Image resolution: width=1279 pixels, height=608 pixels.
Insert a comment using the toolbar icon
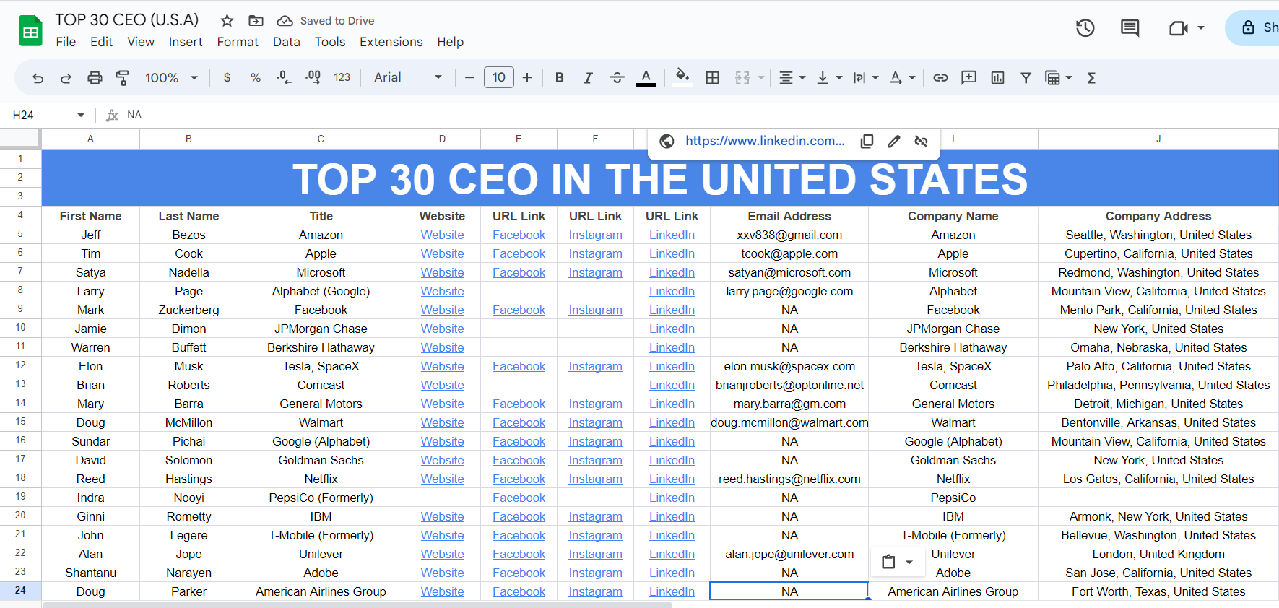969,77
